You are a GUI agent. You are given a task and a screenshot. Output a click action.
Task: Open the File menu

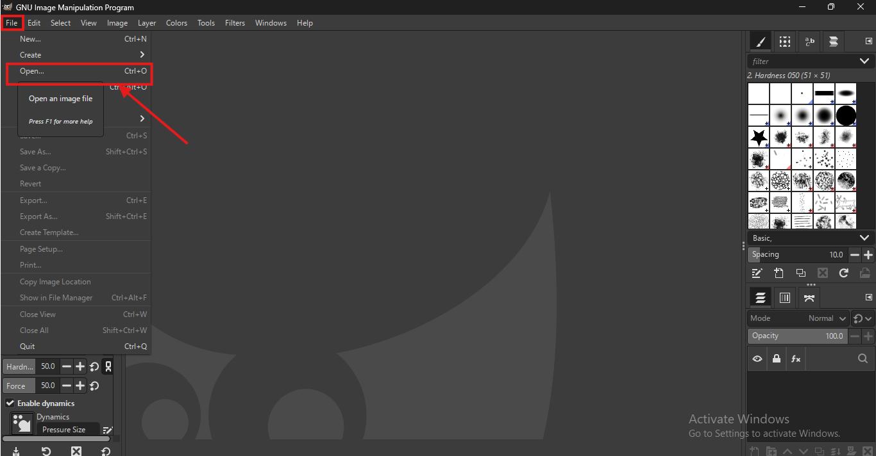tap(12, 23)
